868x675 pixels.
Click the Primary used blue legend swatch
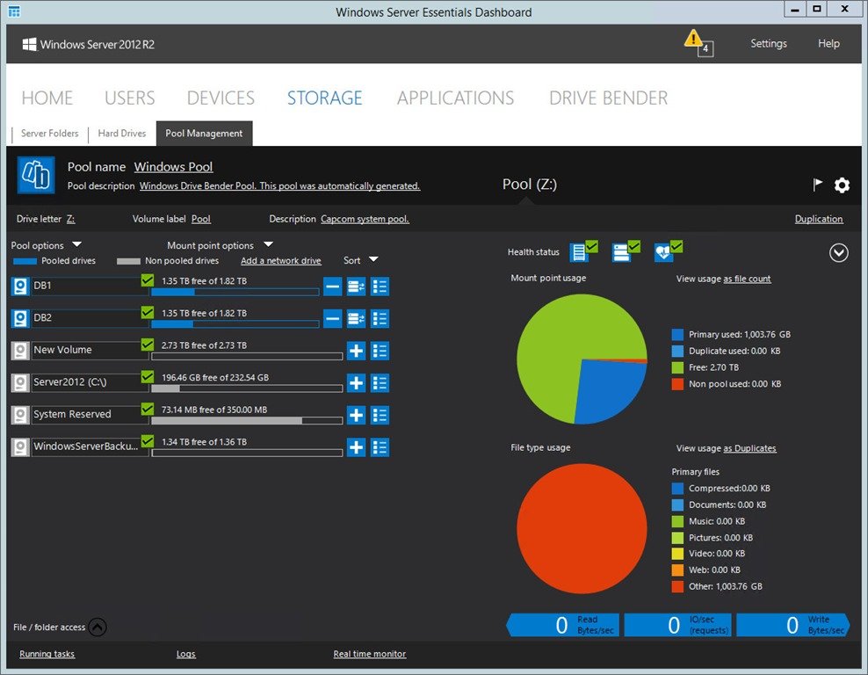[x=677, y=335]
